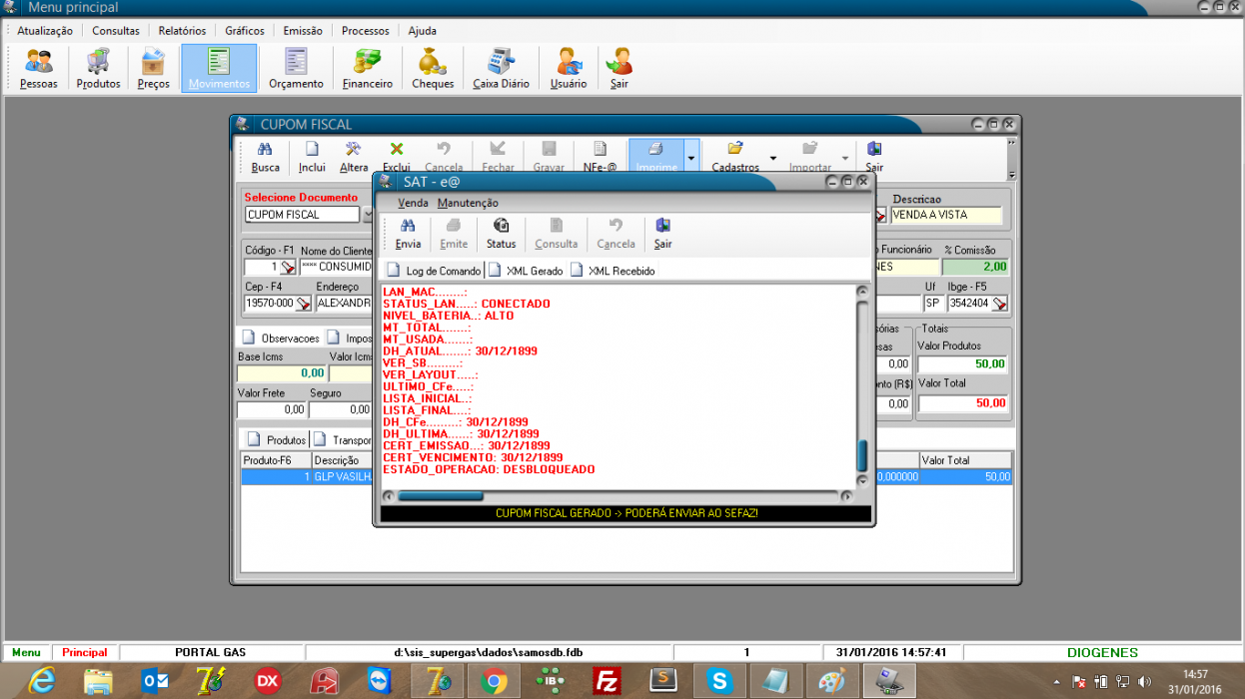
Task: Click the SAT log vertical scrollbar thumb
Action: [x=862, y=455]
